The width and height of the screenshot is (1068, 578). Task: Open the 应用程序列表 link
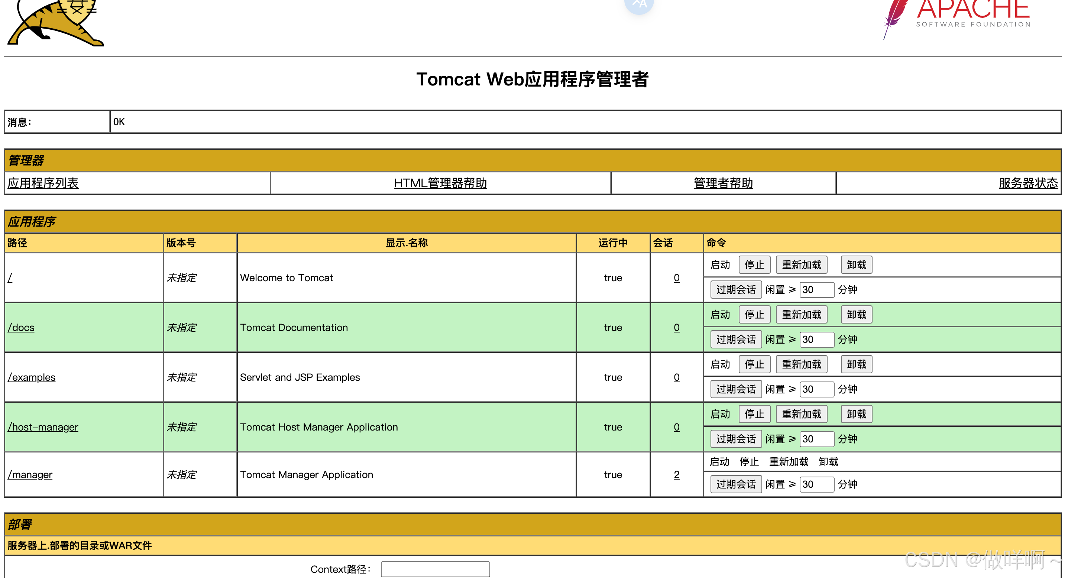[43, 183]
